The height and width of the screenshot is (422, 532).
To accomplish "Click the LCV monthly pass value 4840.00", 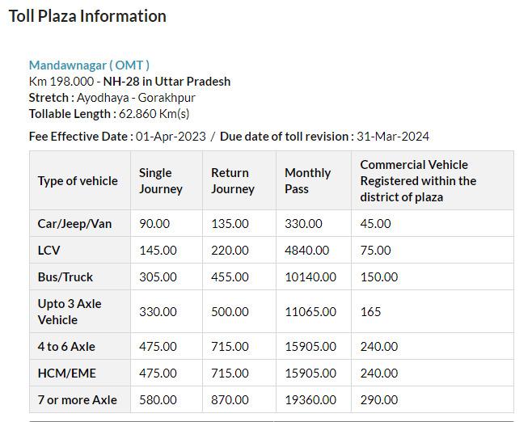I will [x=307, y=251].
